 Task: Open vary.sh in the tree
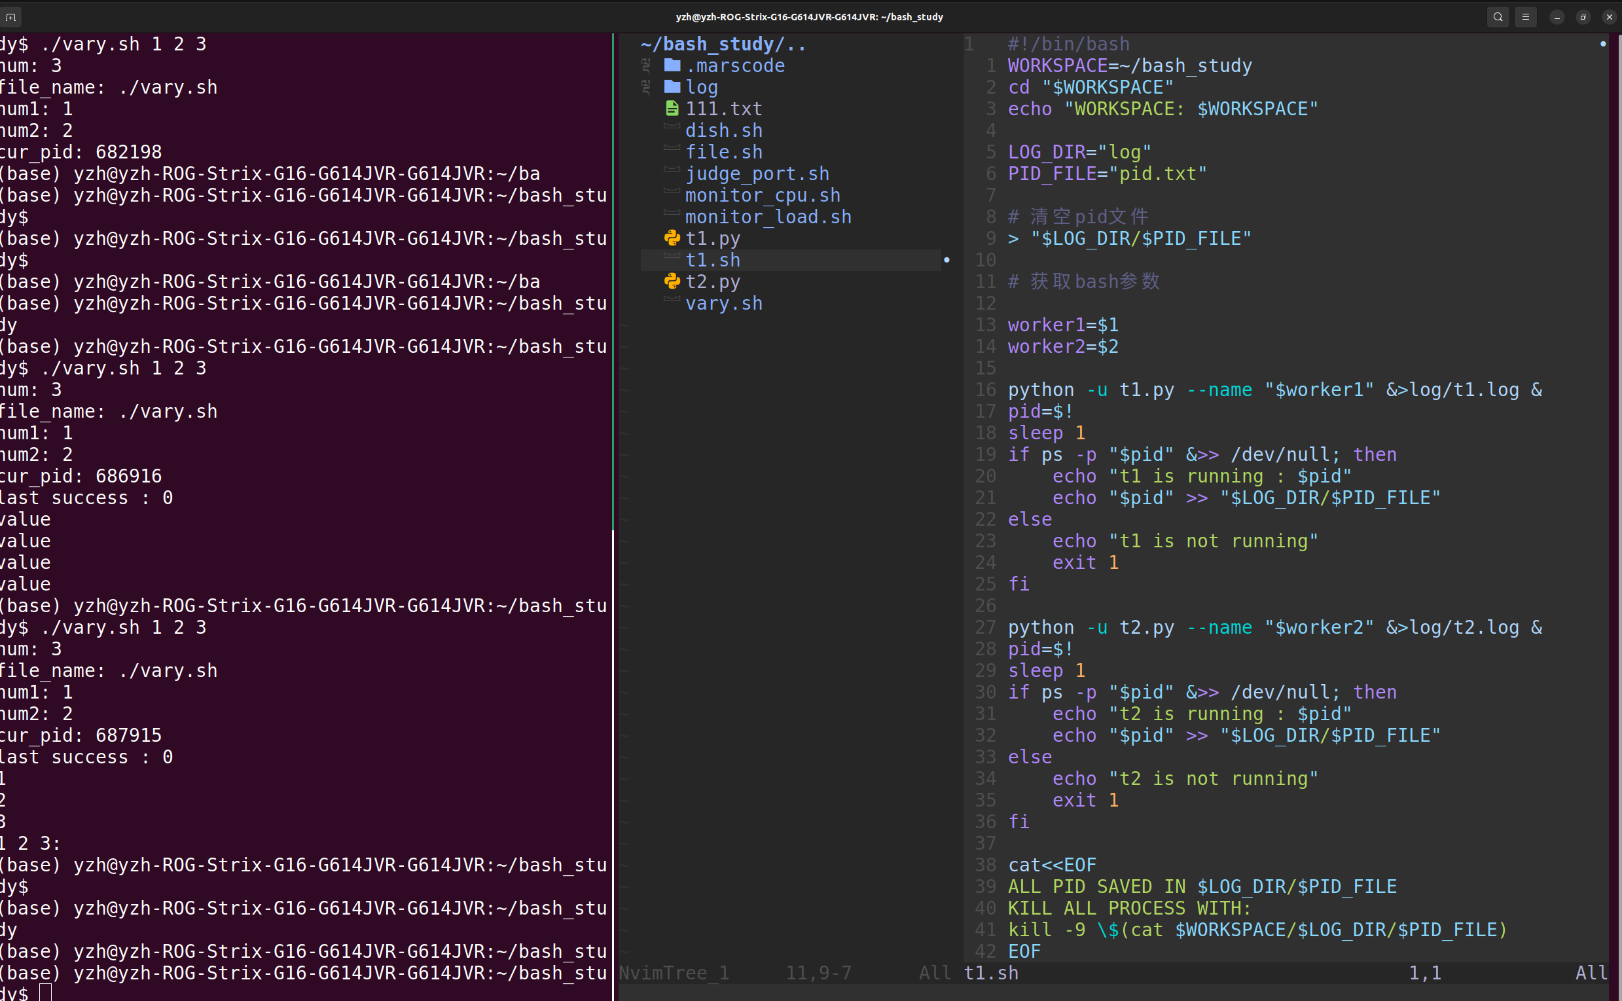pyautogui.click(x=724, y=303)
